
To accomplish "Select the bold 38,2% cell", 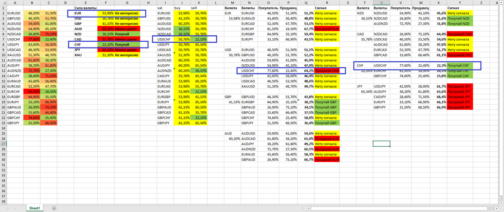I will point(306,102).
